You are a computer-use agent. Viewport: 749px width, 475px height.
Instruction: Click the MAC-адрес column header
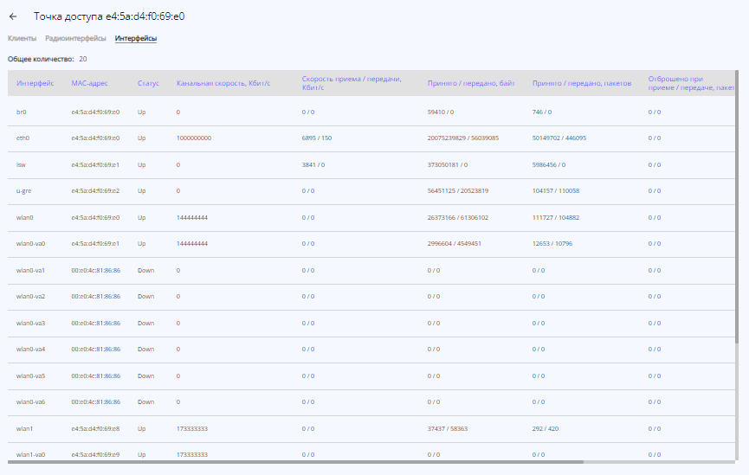[89, 83]
